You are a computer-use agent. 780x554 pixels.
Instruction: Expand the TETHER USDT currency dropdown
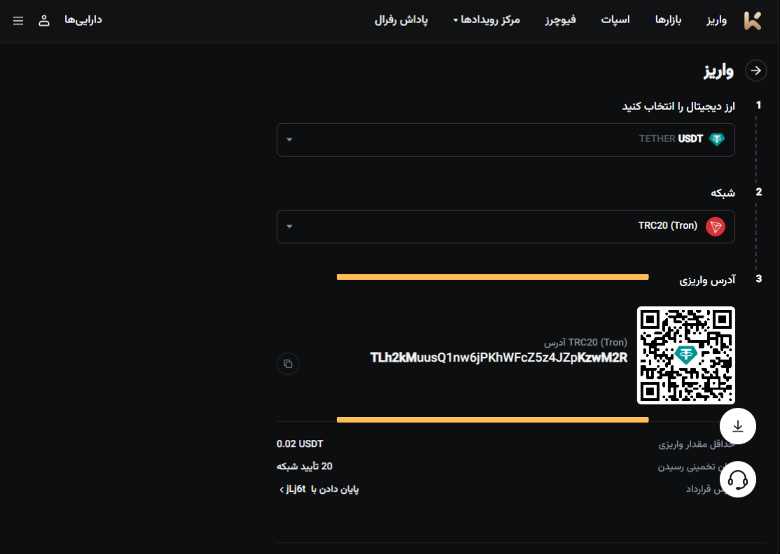(x=506, y=140)
